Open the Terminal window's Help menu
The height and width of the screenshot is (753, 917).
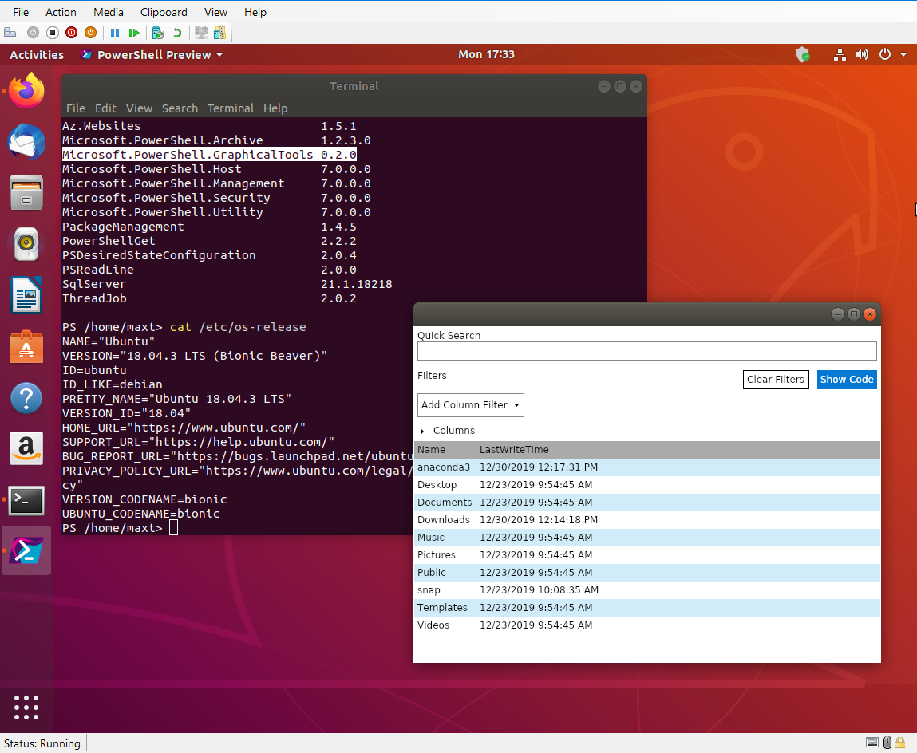click(x=275, y=108)
